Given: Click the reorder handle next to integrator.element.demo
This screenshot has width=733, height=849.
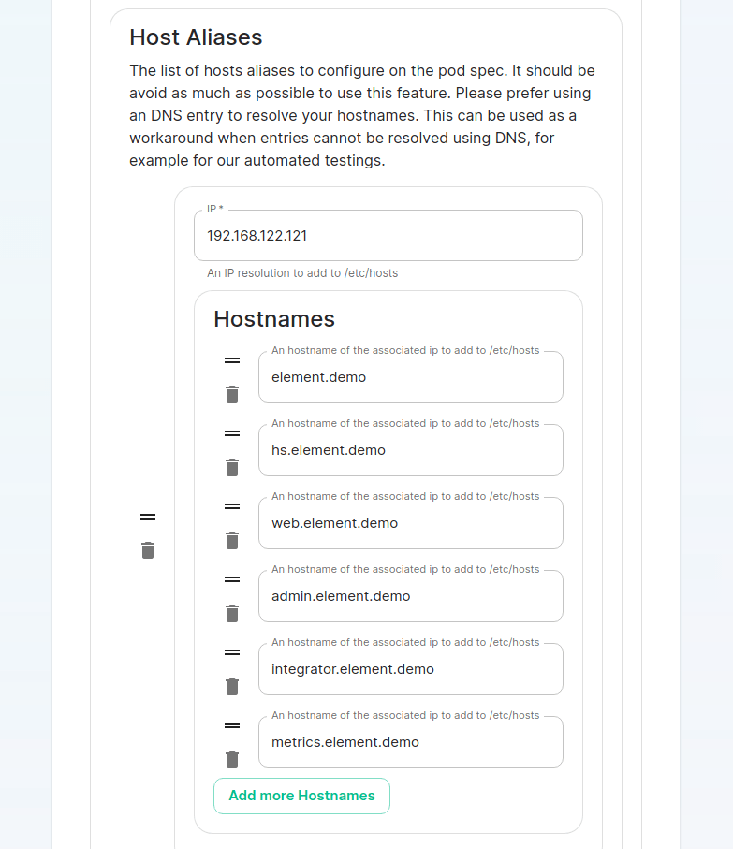Looking at the screenshot, I should (232, 652).
